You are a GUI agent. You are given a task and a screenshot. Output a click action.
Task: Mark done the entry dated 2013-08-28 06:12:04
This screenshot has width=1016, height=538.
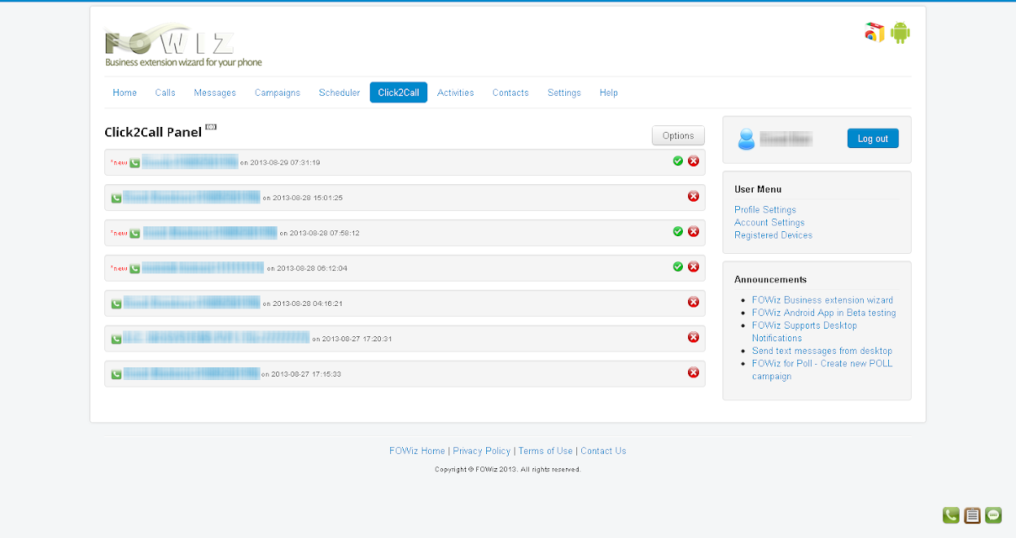pyautogui.click(x=678, y=266)
